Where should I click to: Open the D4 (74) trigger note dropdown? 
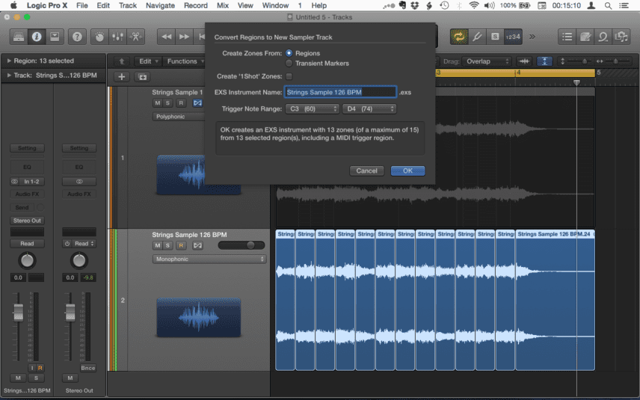coord(369,109)
